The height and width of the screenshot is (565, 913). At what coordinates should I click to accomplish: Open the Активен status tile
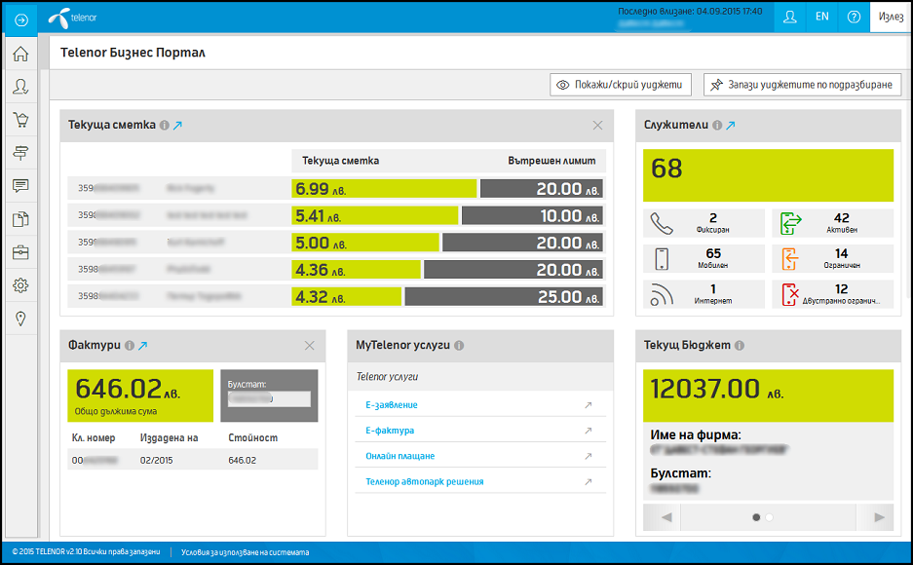click(833, 223)
